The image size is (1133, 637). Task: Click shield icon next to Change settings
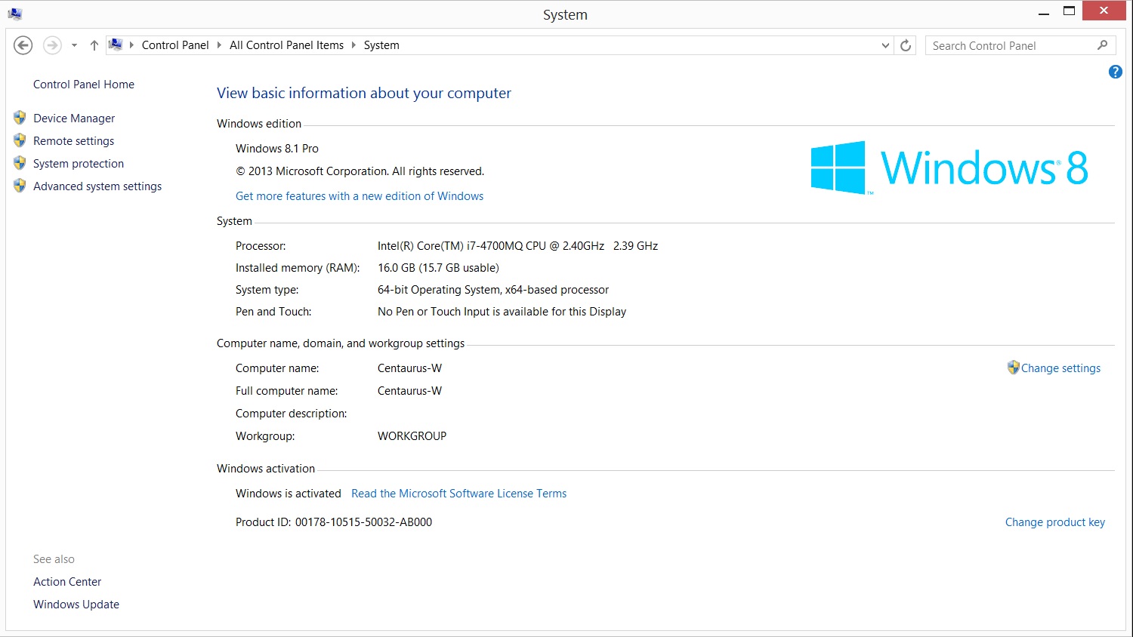point(1014,368)
